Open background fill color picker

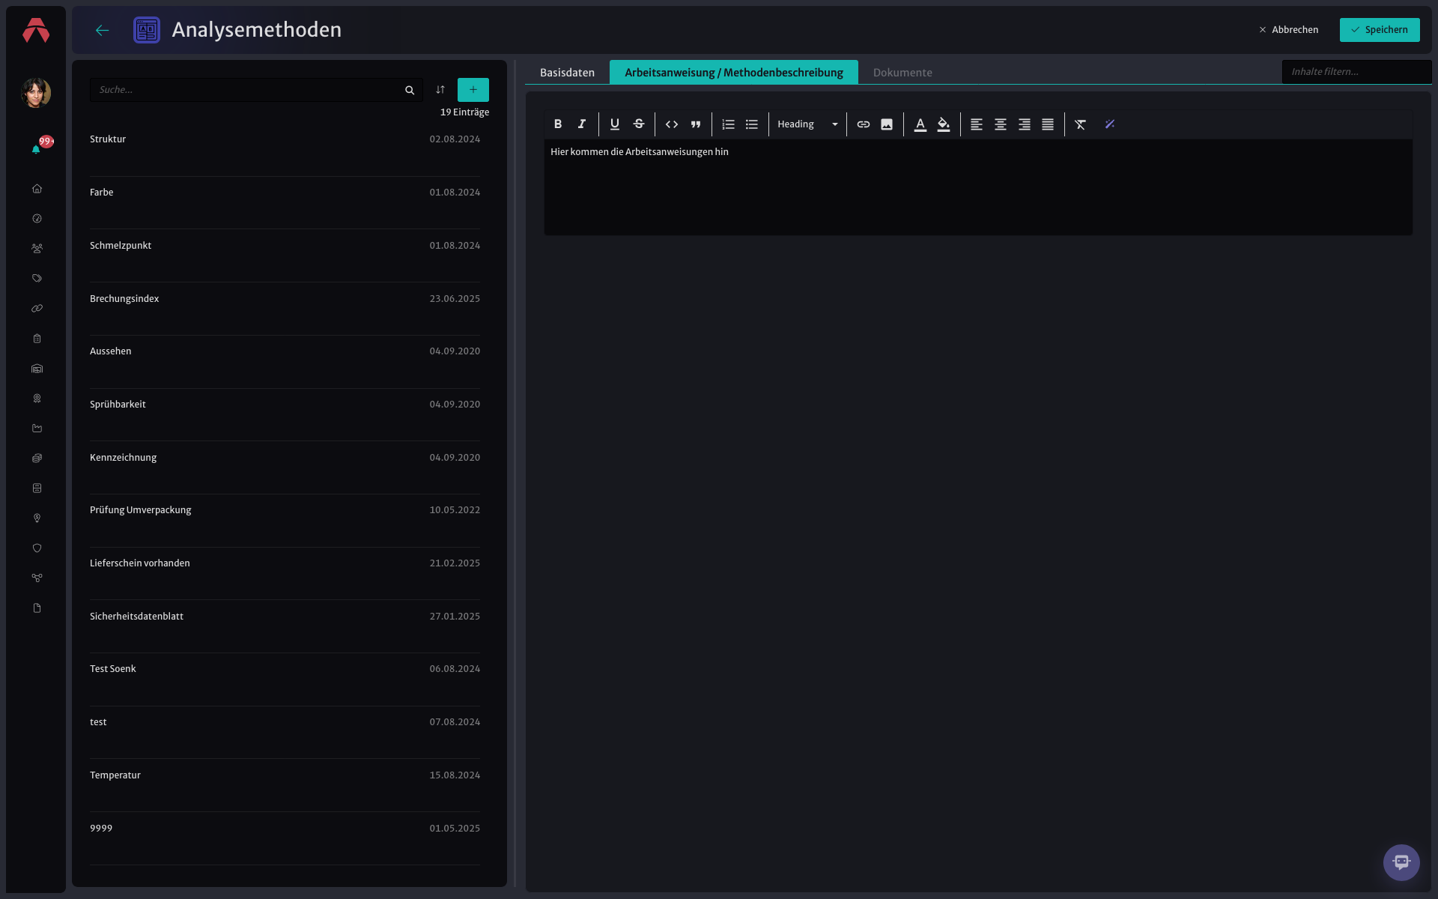[x=944, y=124]
